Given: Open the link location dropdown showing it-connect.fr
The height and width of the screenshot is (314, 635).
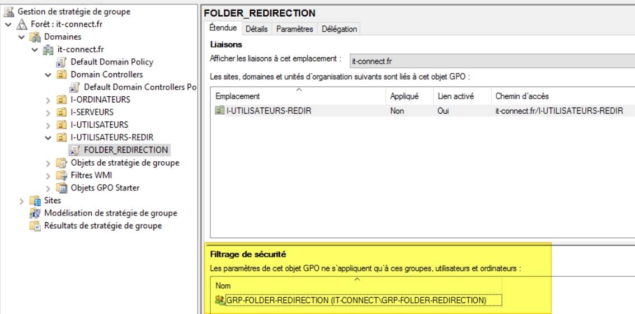Looking at the screenshot, I should point(492,61).
